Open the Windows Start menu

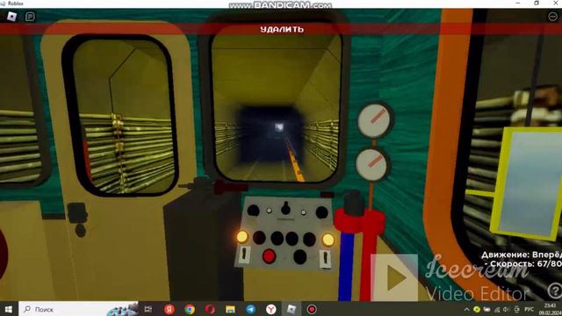click(x=9, y=309)
